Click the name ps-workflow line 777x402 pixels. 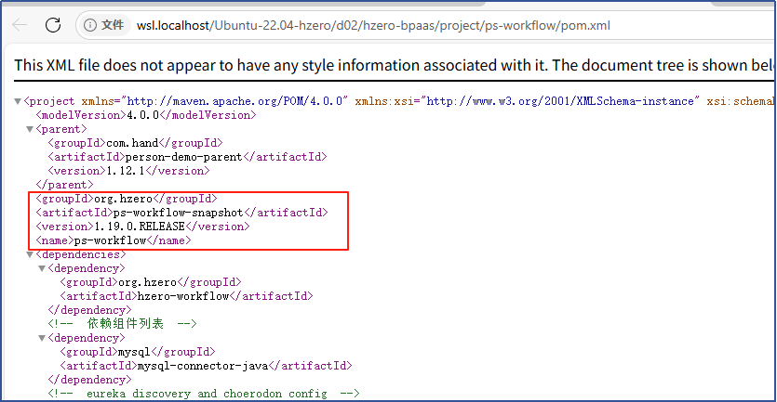coord(114,240)
